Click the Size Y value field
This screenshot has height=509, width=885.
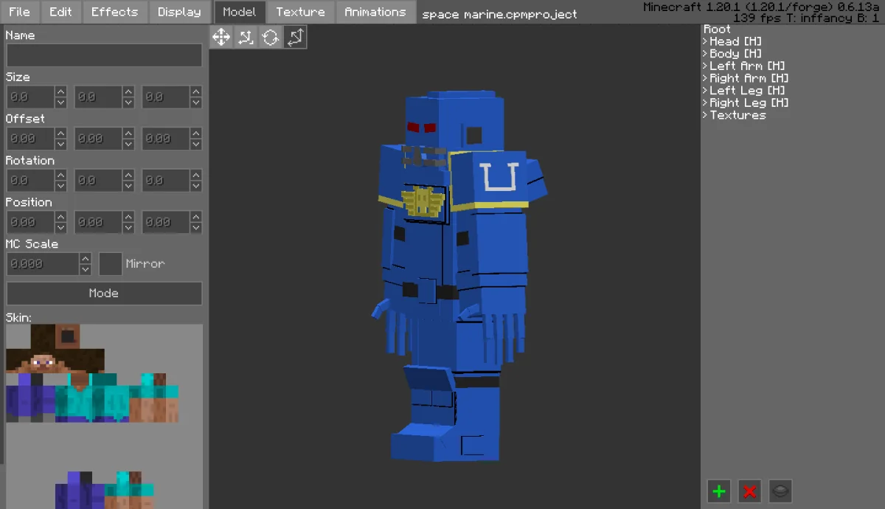(x=98, y=97)
